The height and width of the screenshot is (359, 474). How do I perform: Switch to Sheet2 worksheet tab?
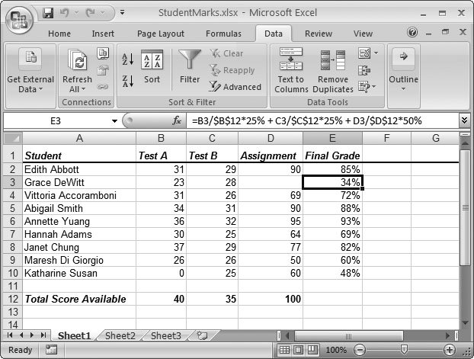pos(120,335)
